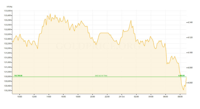Select the 08:00 time axis label
200x109 pixels.
pyautogui.click(x=180, y=97)
